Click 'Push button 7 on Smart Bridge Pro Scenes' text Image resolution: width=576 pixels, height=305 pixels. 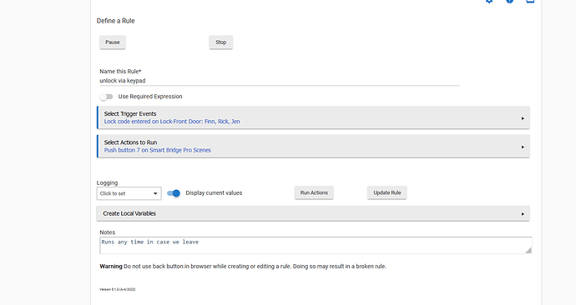point(157,150)
